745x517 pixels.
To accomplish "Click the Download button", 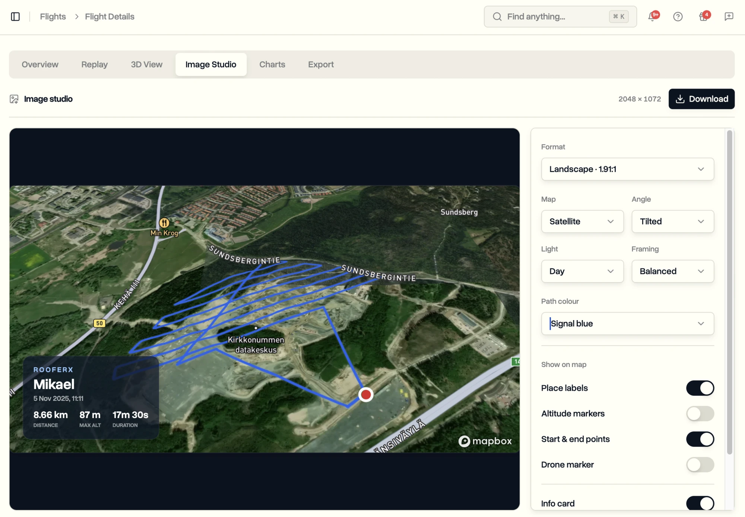I will point(701,99).
